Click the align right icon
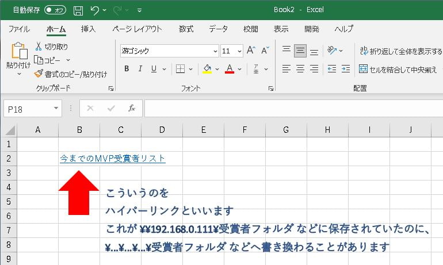 314,68
